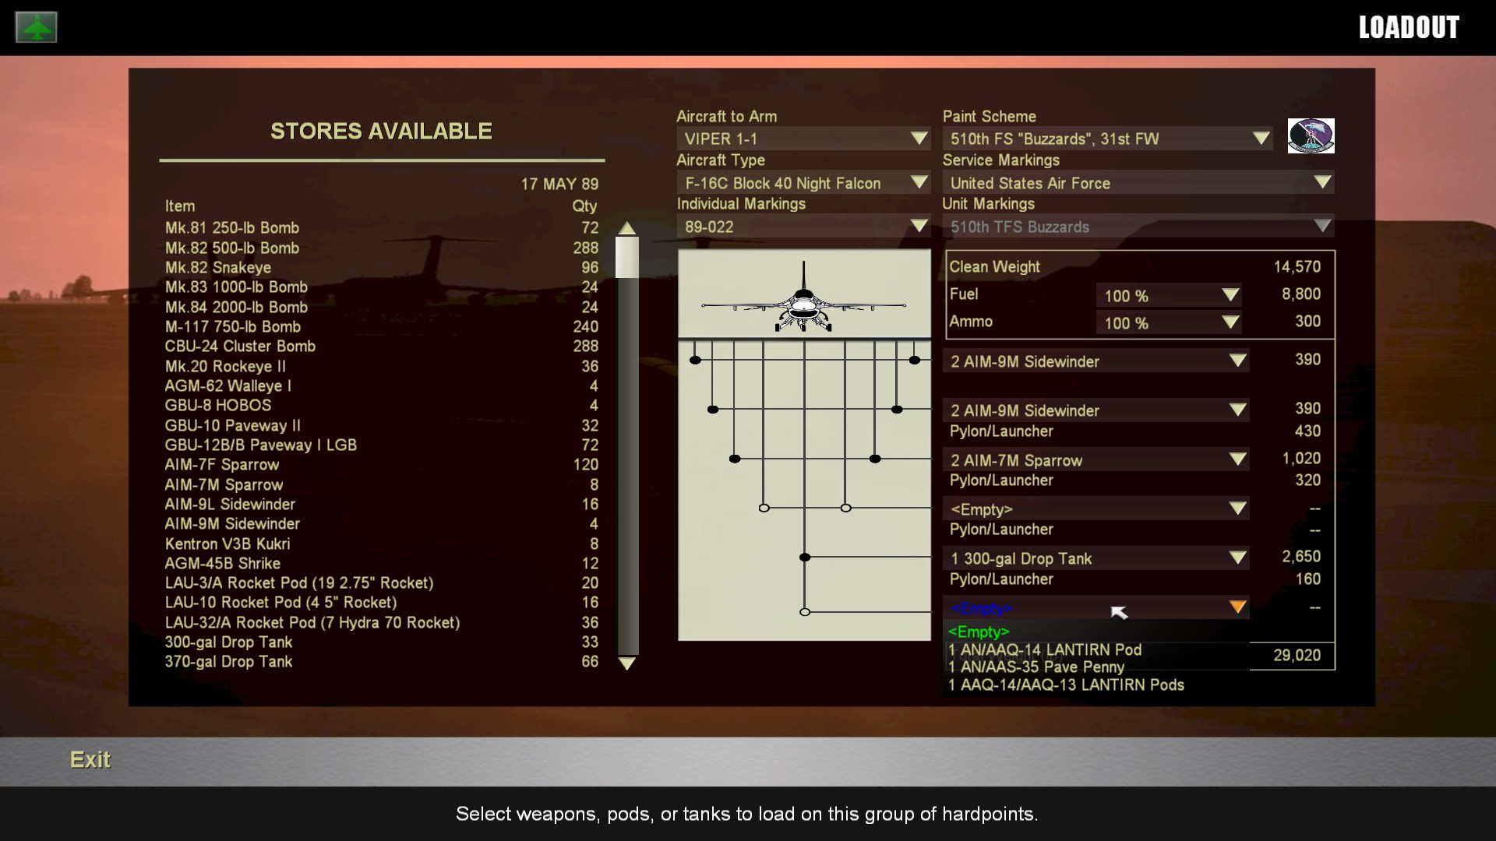The image size is (1496, 841).
Task: Open the <Empty> hardpoint dropdown above Drop Tank
Action: coord(1096,509)
